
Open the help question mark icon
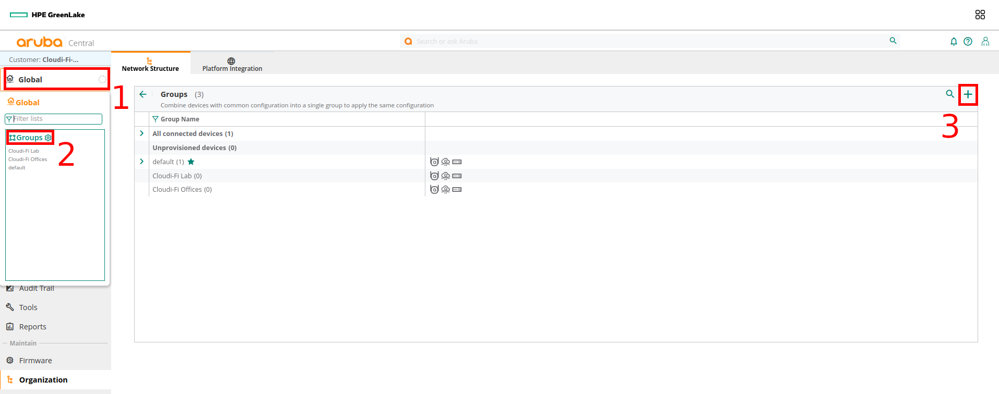pyautogui.click(x=968, y=41)
